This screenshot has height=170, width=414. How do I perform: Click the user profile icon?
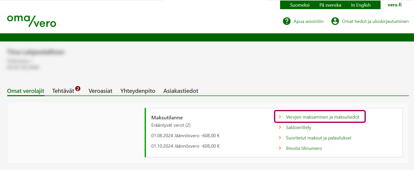point(335,21)
